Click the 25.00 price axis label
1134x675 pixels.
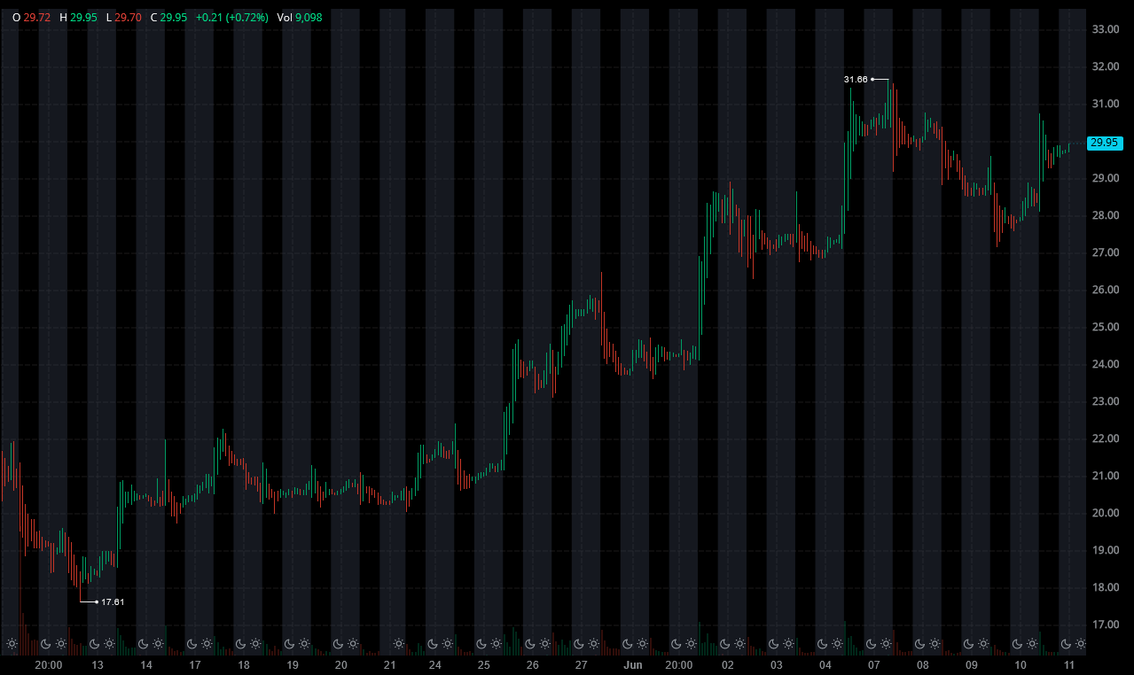point(1104,327)
